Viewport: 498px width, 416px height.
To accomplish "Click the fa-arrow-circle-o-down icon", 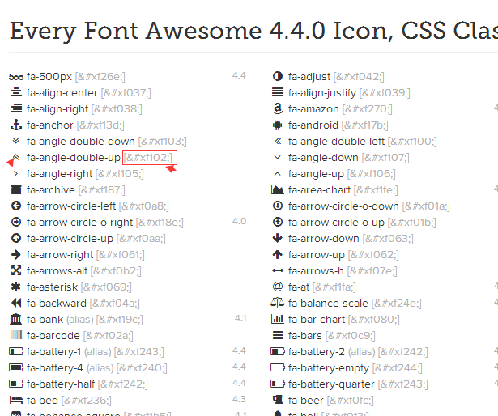I will (278, 206).
